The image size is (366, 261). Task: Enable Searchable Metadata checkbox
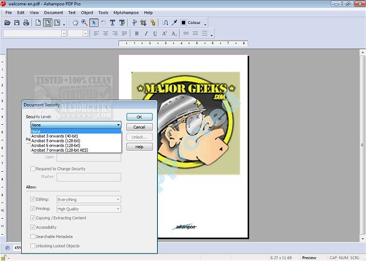coord(33,236)
